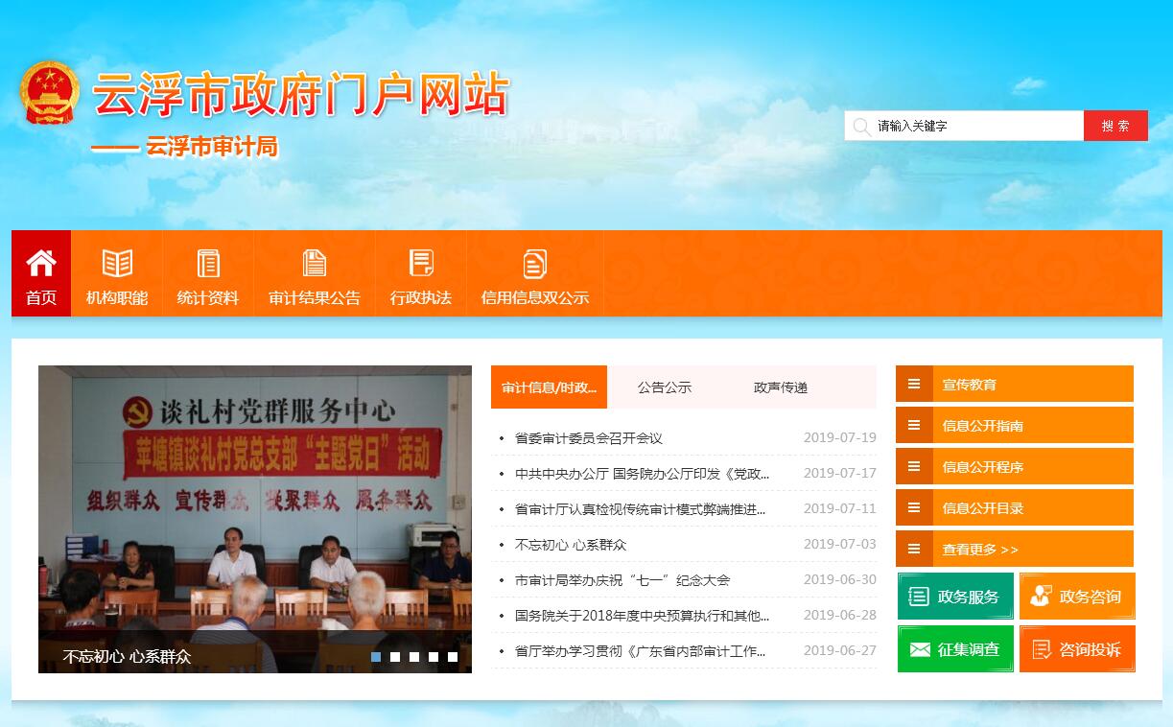Open the 省委审计委员会召开会议 news link
The image size is (1173, 727).
click(x=588, y=438)
